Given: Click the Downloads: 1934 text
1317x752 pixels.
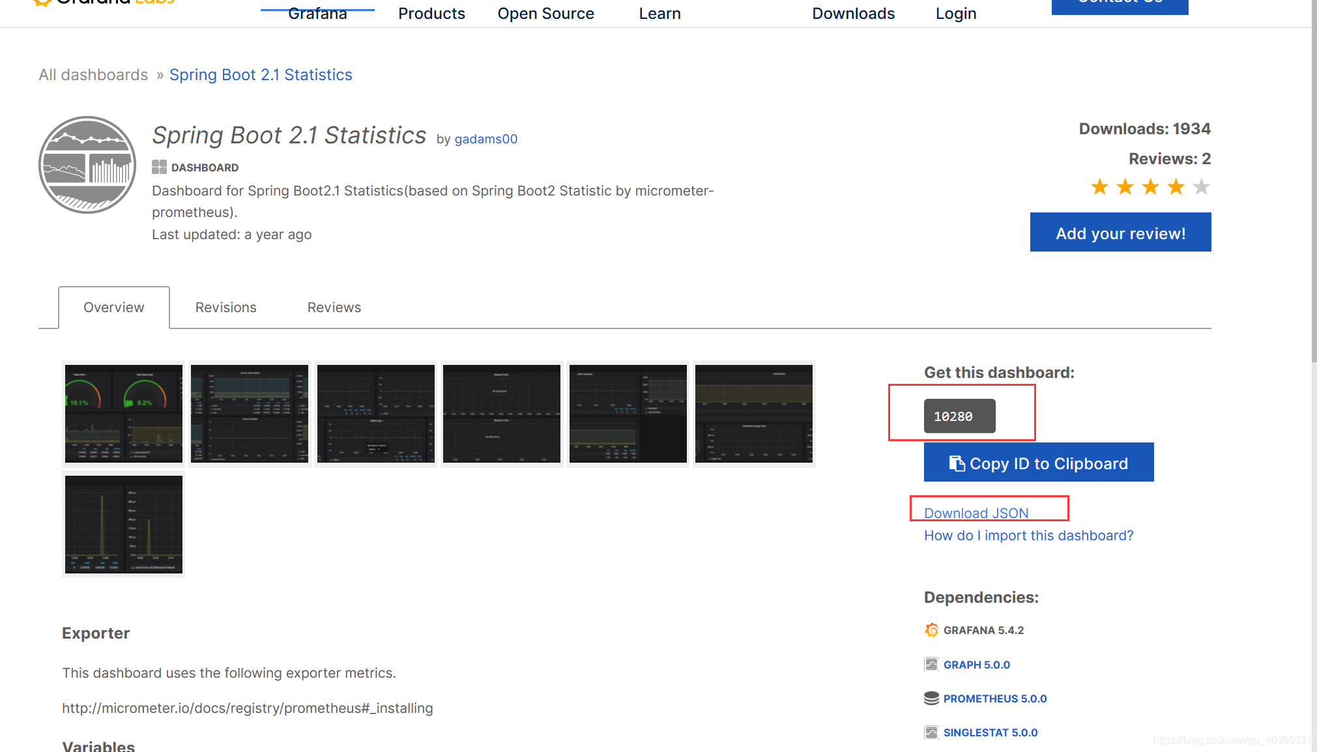Looking at the screenshot, I should coord(1144,129).
